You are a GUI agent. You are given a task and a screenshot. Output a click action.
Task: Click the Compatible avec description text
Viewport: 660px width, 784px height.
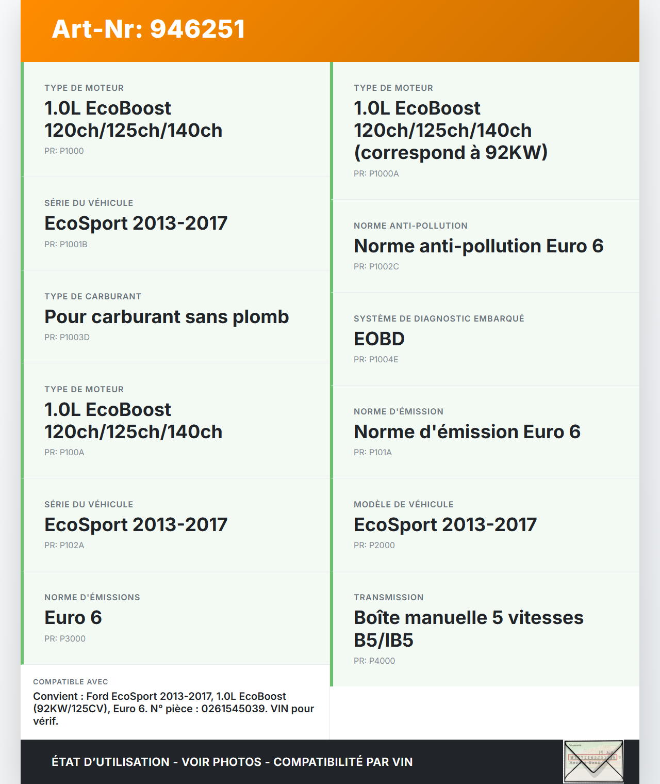174,709
